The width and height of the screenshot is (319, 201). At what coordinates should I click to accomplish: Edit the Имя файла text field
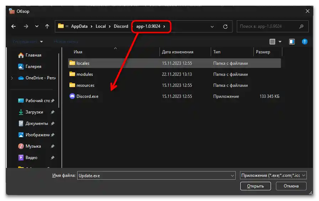tap(156, 176)
